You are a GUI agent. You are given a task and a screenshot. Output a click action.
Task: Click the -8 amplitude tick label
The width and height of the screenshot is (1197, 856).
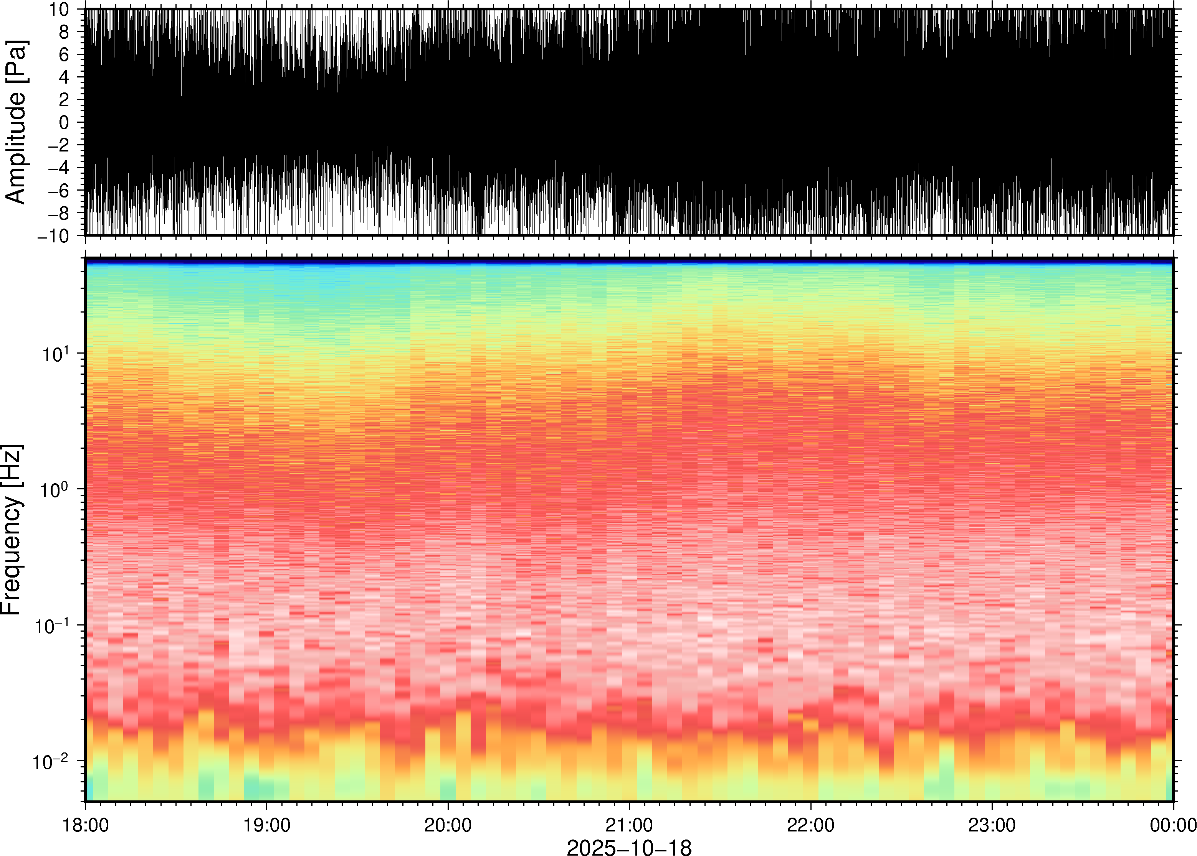click(58, 214)
